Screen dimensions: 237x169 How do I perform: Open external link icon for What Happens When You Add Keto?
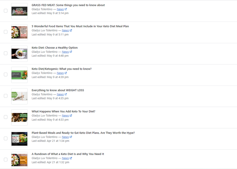[71, 116]
